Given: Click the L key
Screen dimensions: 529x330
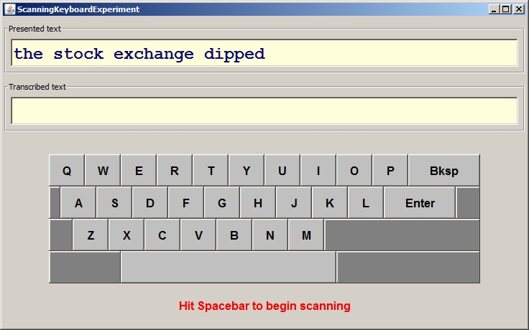Looking at the screenshot, I should [366, 203].
